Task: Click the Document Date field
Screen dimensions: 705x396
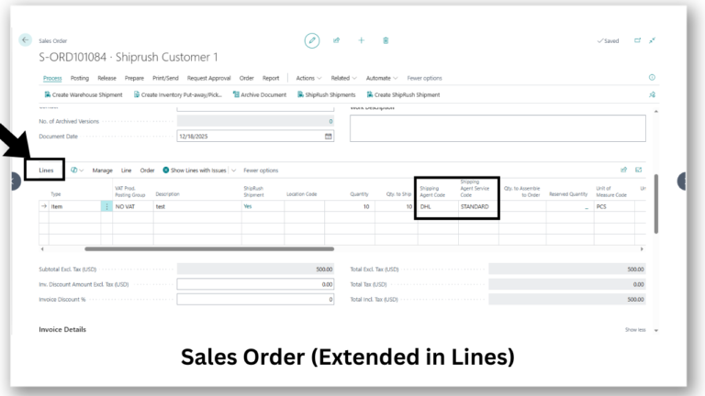Action: pos(255,136)
